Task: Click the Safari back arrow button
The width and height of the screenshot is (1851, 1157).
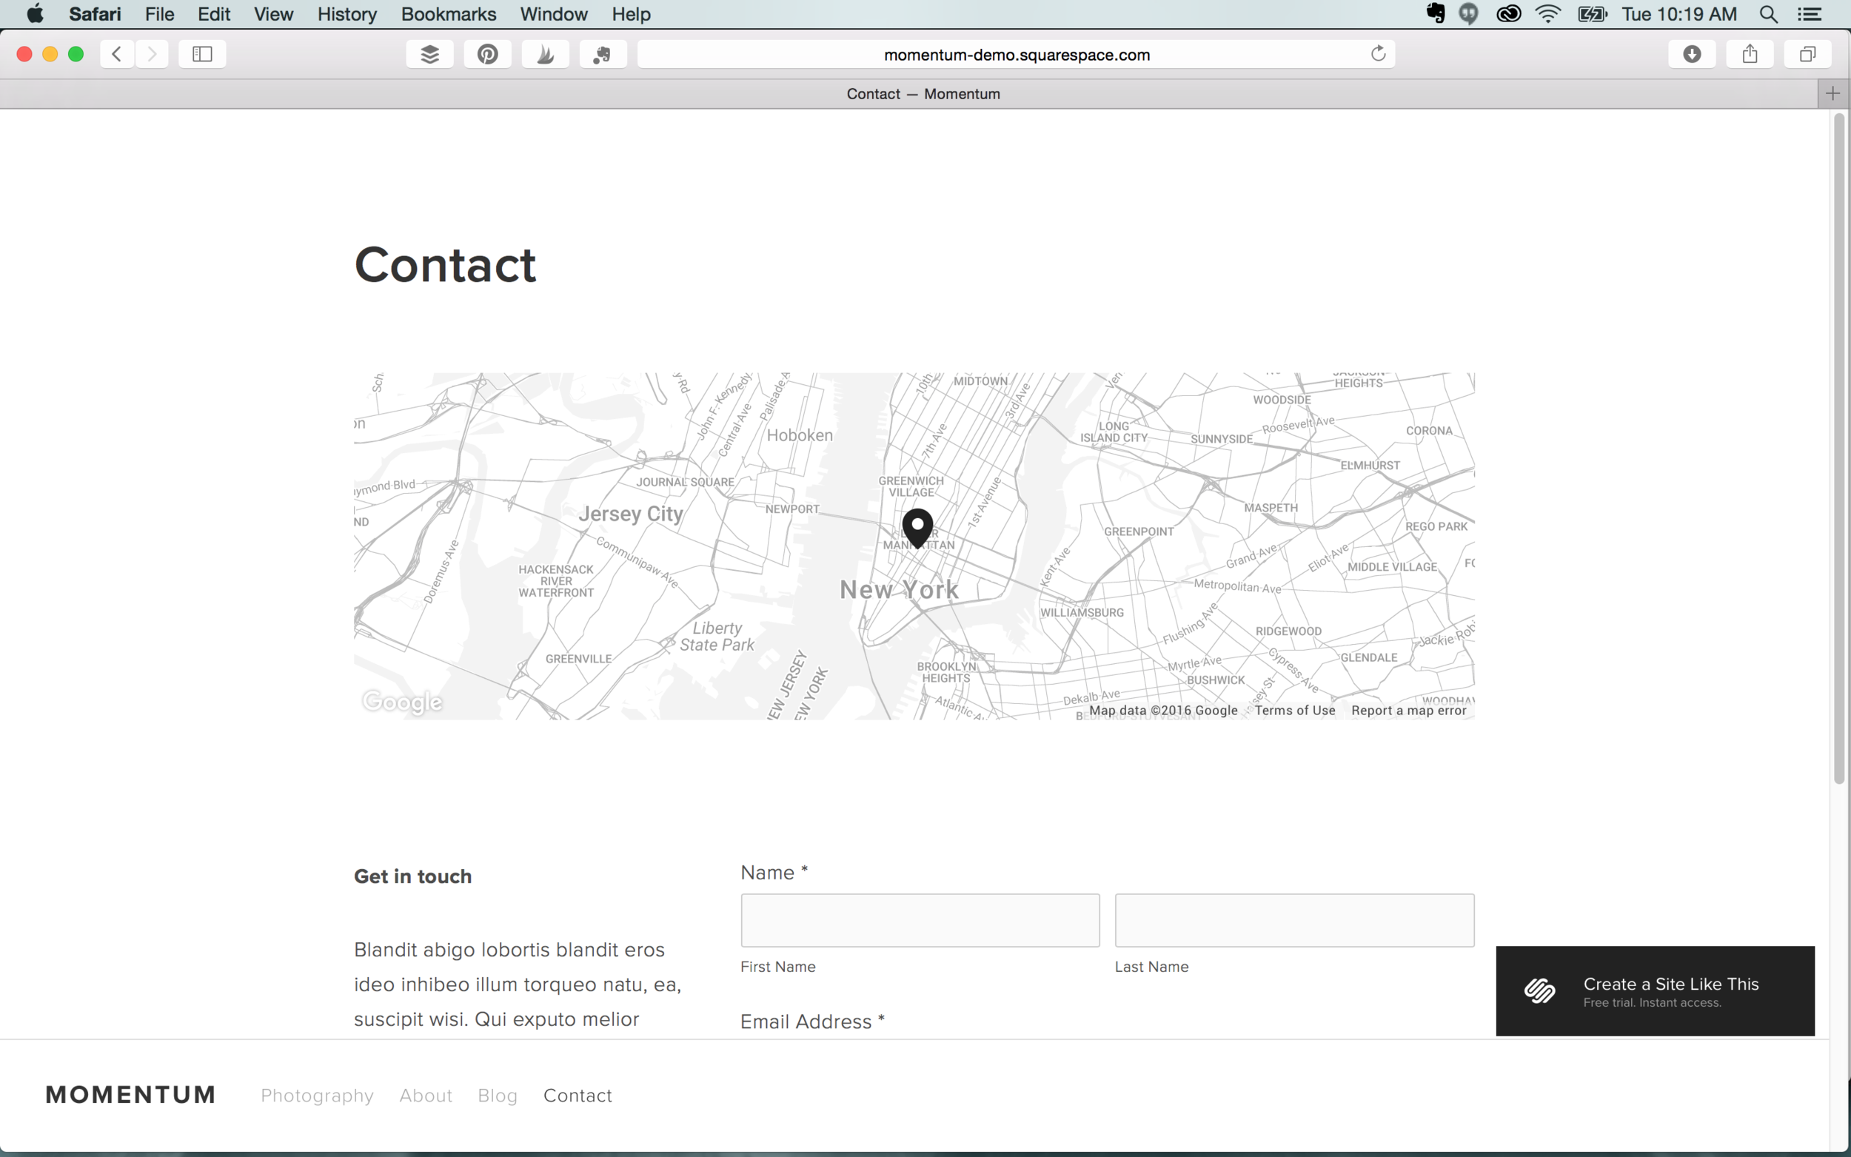Action: (117, 53)
